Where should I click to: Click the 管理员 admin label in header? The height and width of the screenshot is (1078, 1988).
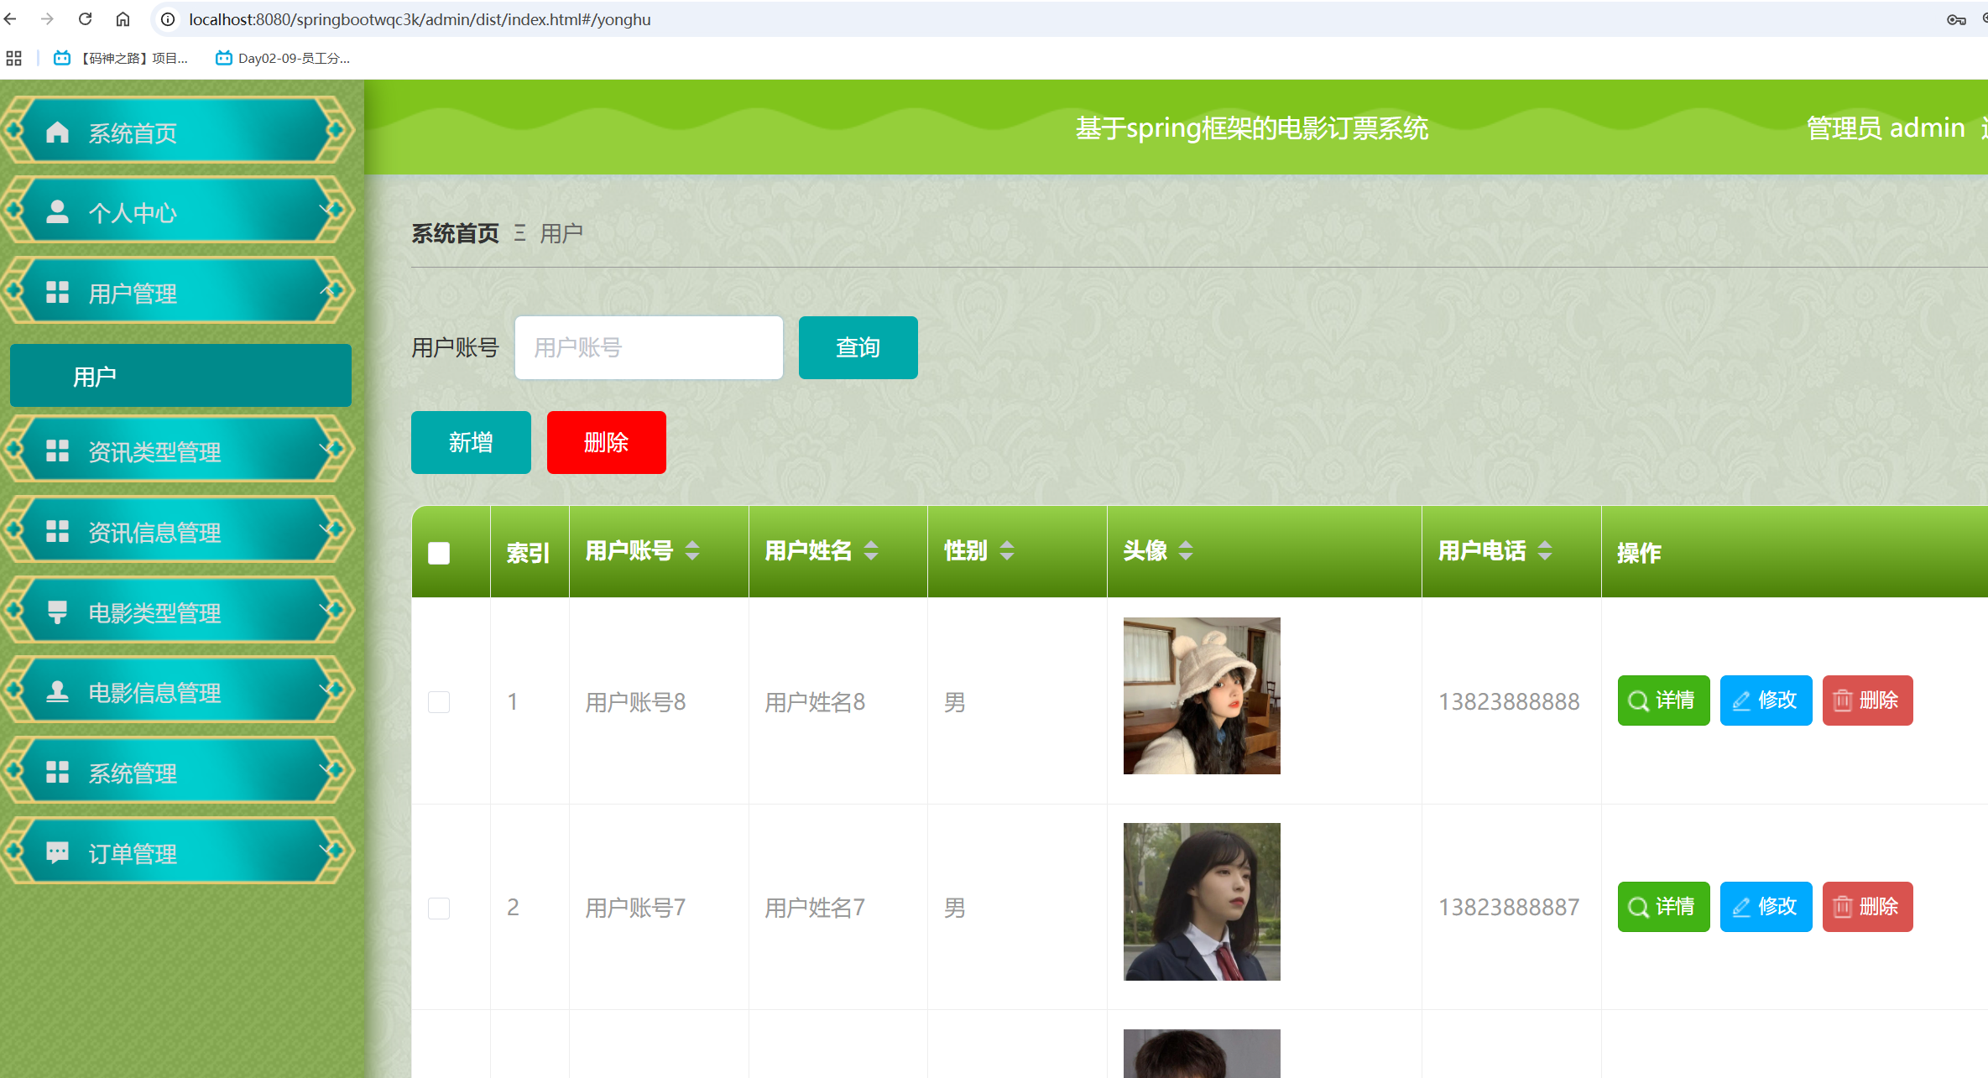coord(1886,128)
